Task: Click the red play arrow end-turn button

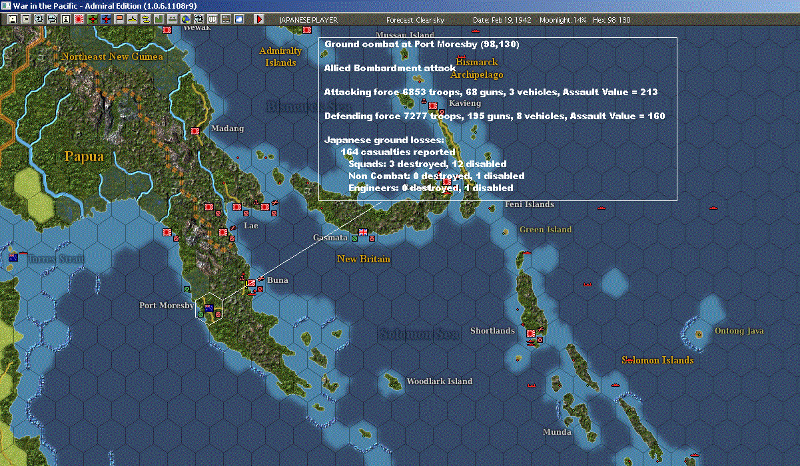Action: click(259, 19)
